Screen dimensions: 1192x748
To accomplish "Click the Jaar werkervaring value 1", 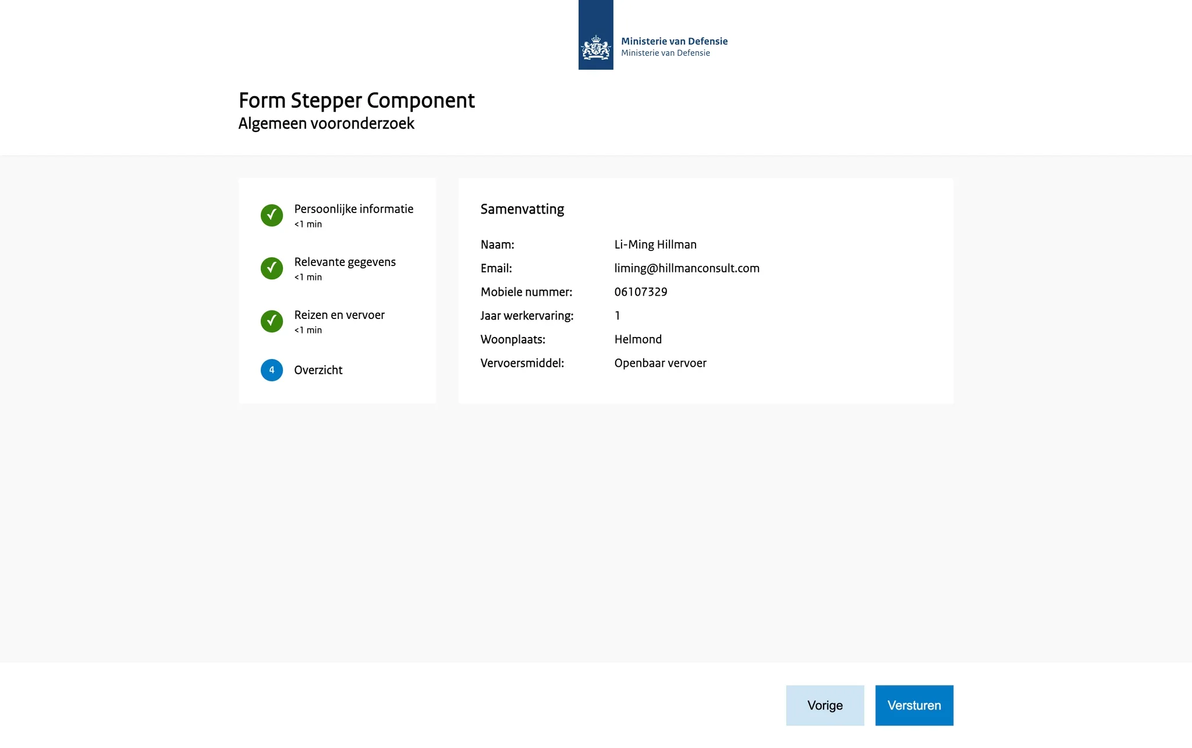I will [618, 316].
